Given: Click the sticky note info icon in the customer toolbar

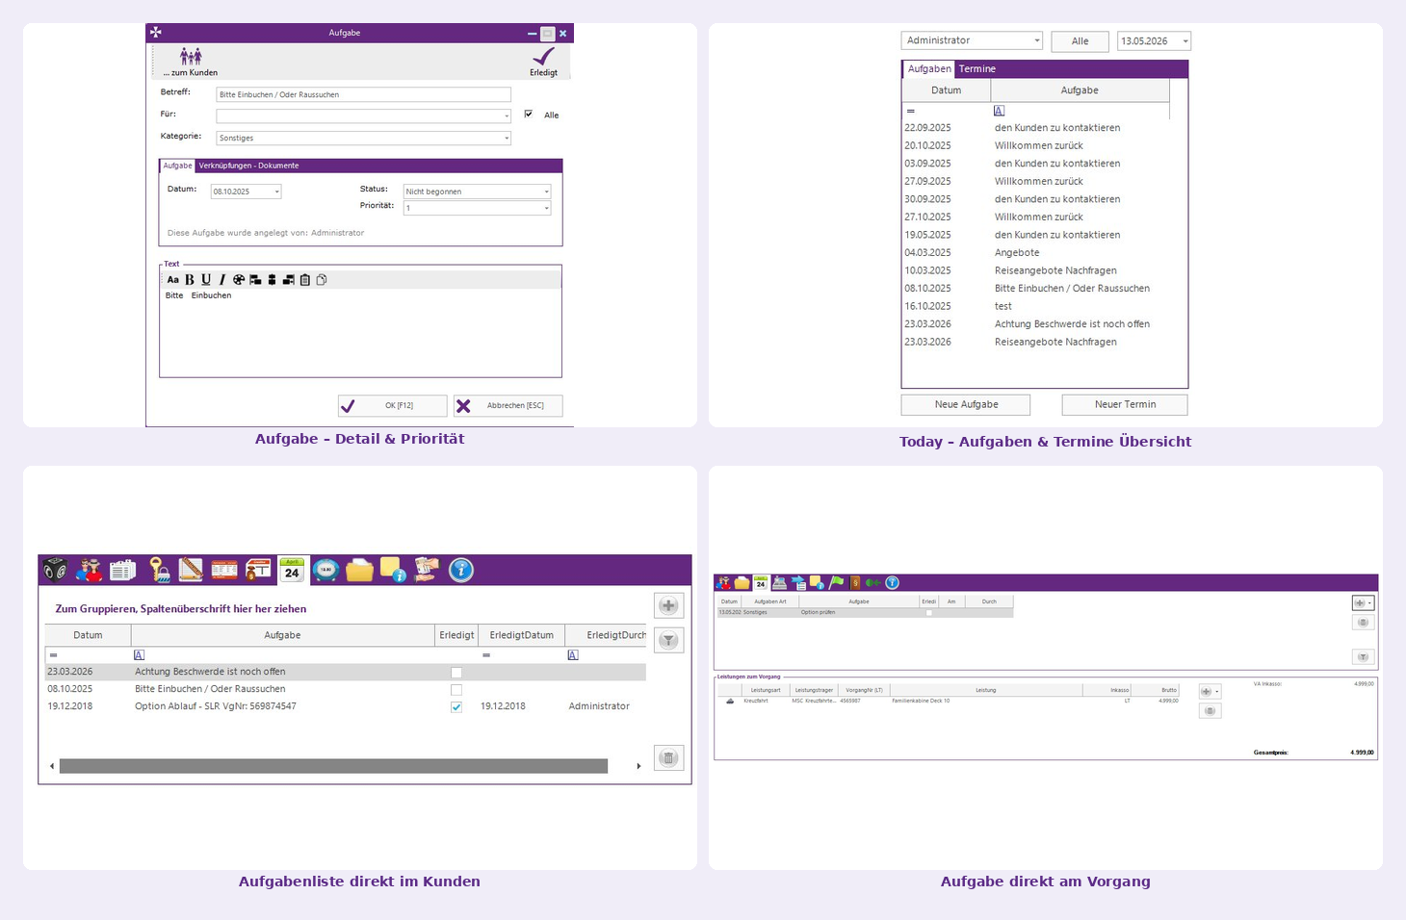Looking at the screenshot, I should click(393, 570).
